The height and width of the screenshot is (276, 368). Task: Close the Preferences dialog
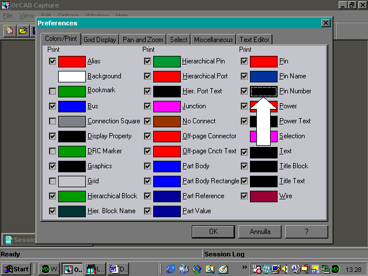click(x=326, y=23)
